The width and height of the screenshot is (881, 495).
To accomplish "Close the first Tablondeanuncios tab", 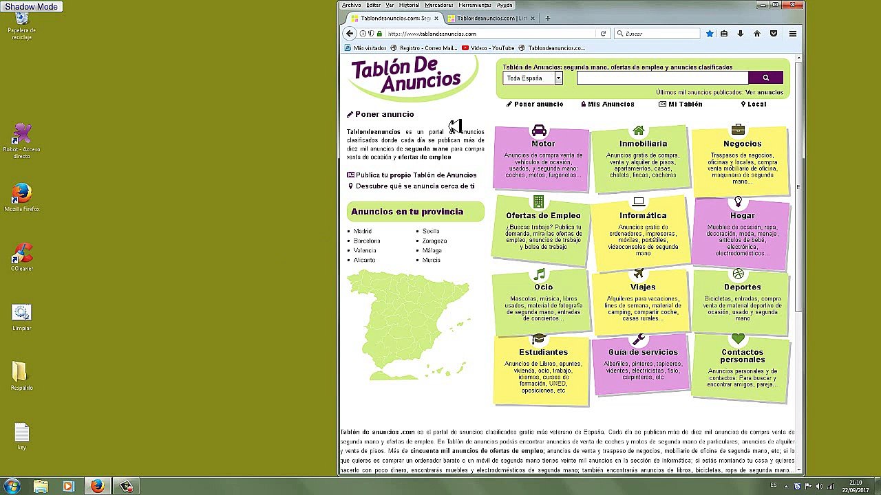I will (436, 18).
